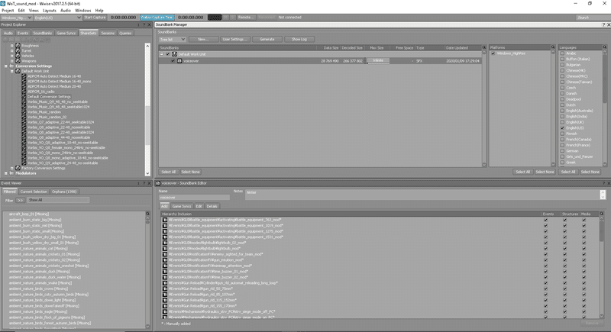This screenshot has width=611, height=332.
Task: Click the Default Conversion Settings icon
Action: coord(24,96)
